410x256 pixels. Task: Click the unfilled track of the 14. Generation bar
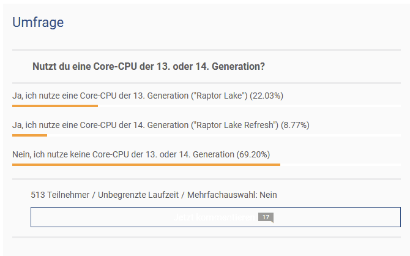224,135
